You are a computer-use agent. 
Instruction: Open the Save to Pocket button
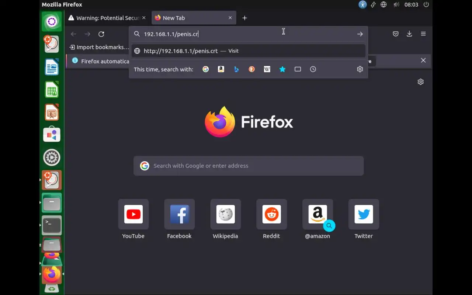396,34
